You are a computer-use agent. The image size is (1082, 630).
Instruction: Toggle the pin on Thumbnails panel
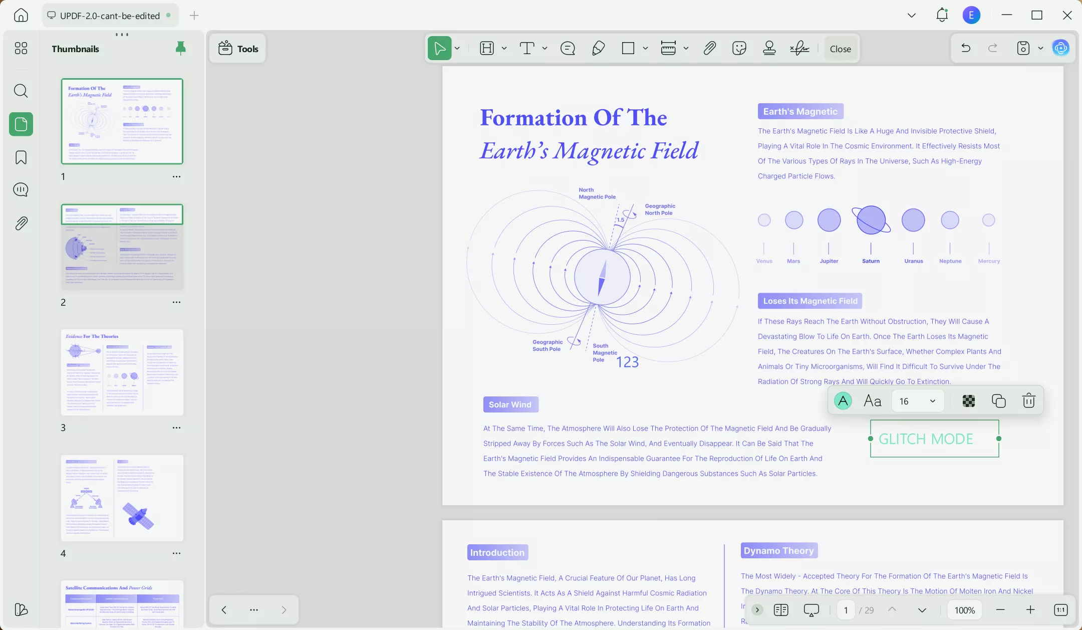(x=181, y=48)
